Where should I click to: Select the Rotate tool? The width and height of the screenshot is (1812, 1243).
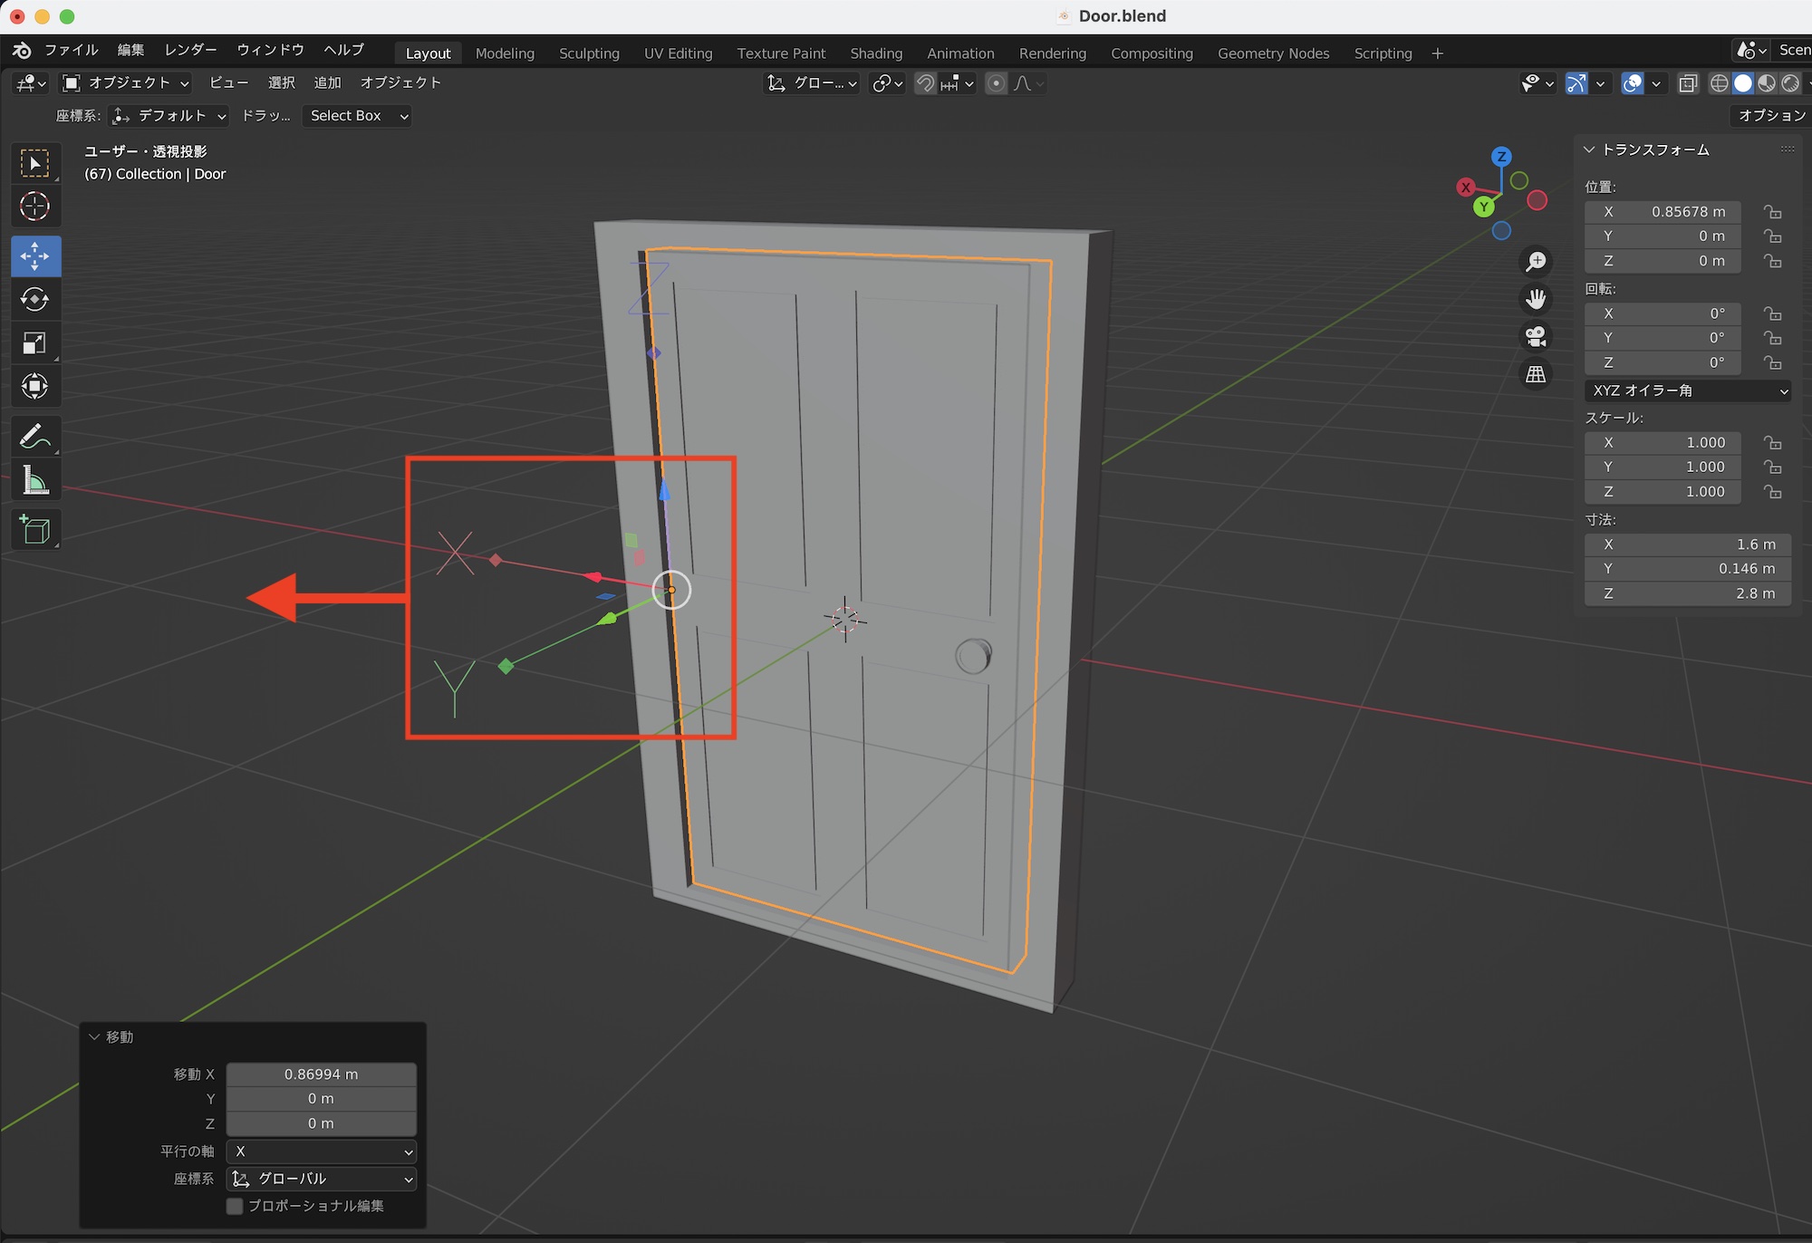click(x=34, y=299)
